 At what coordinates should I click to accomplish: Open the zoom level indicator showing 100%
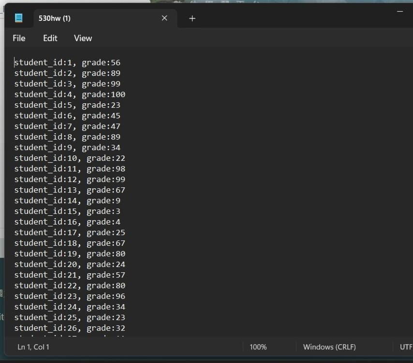[258, 347]
